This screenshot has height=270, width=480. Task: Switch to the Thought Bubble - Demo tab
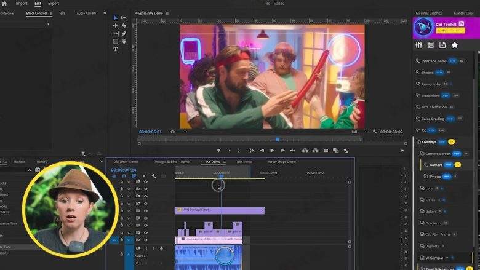click(x=171, y=162)
